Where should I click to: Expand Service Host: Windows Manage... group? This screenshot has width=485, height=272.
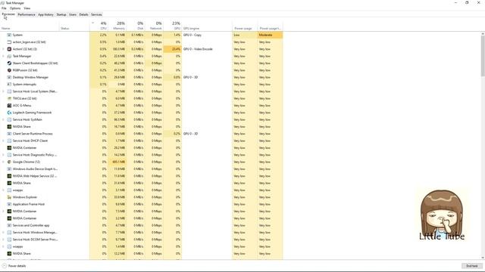click(3, 233)
